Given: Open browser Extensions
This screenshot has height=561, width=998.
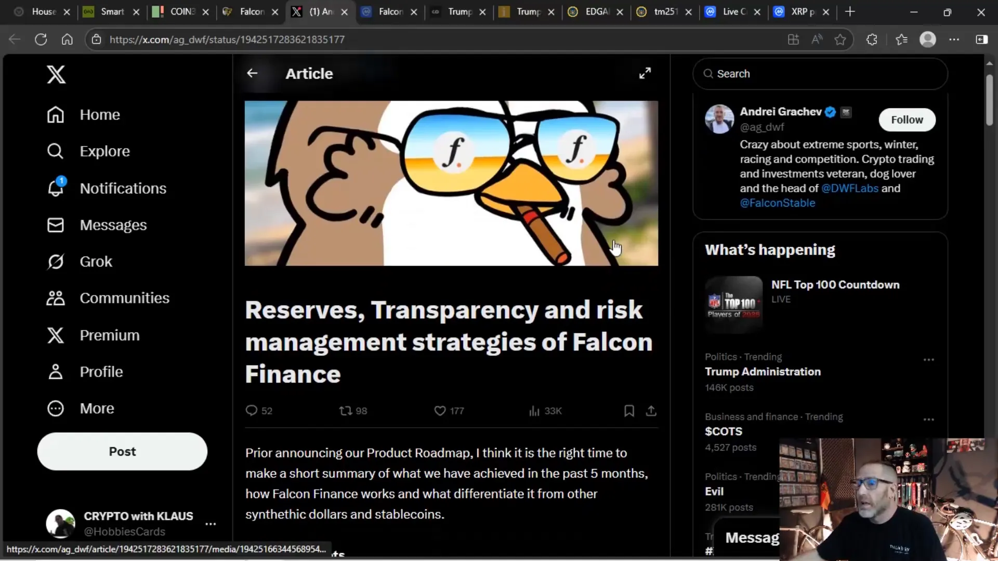Looking at the screenshot, I should point(872,39).
